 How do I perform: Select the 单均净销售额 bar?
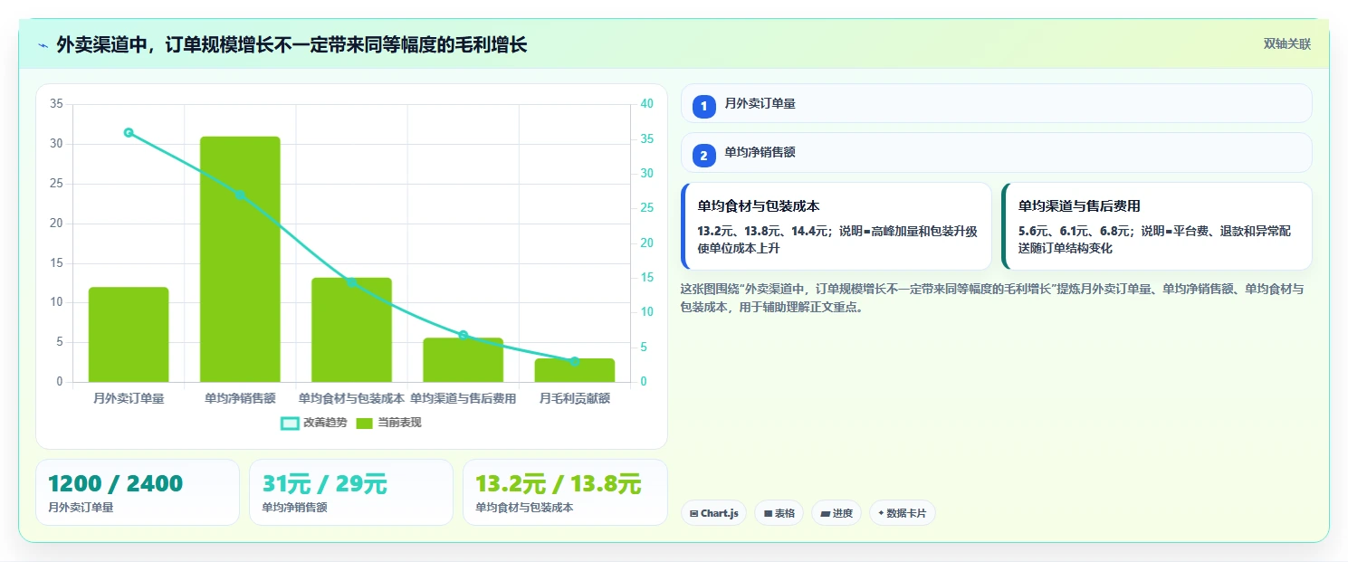240,259
